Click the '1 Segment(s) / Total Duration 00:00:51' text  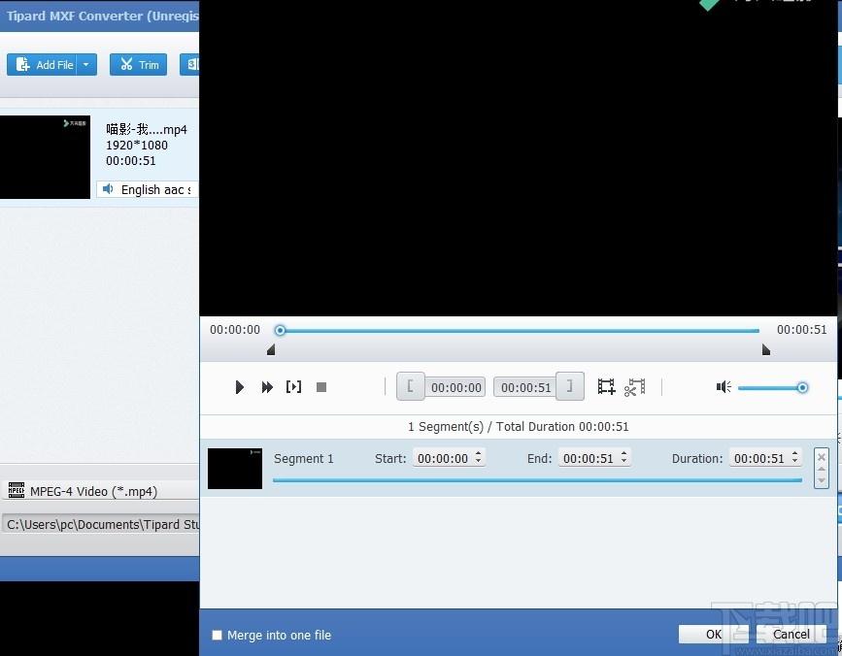coord(519,426)
